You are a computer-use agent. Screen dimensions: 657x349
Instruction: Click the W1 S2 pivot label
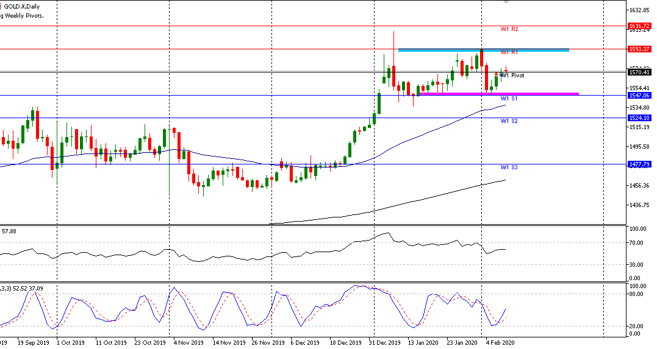pyautogui.click(x=509, y=121)
